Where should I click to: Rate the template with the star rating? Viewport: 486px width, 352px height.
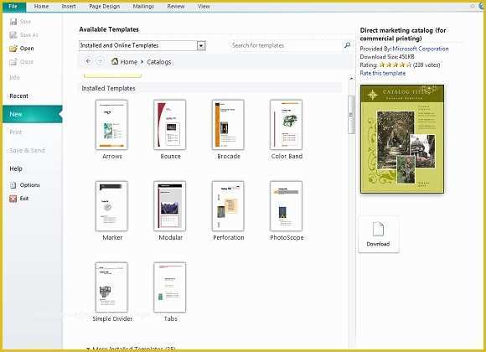click(x=396, y=65)
